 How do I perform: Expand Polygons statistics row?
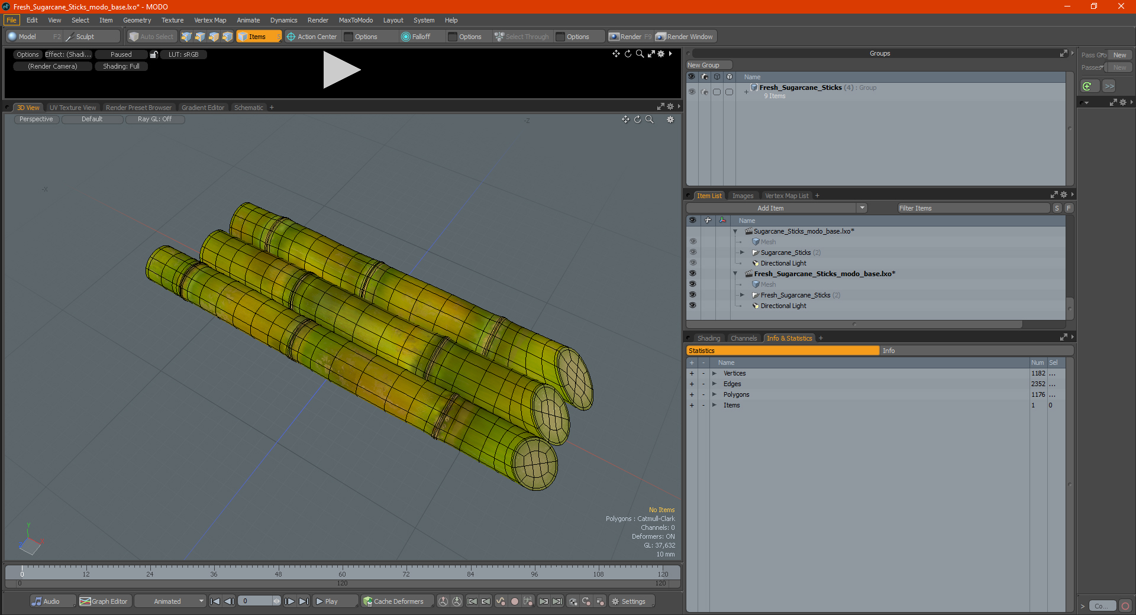tap(714, 394)
